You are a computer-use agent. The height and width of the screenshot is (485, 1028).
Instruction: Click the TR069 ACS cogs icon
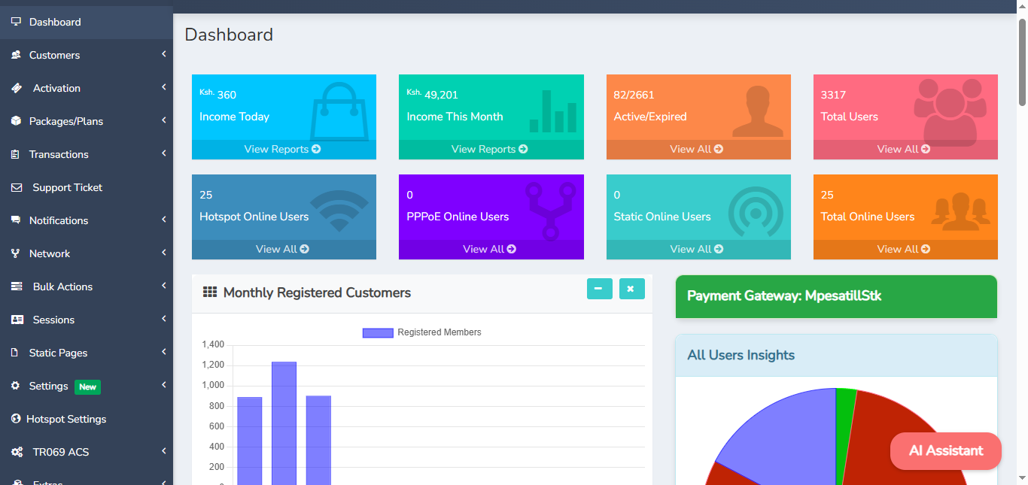17,452
